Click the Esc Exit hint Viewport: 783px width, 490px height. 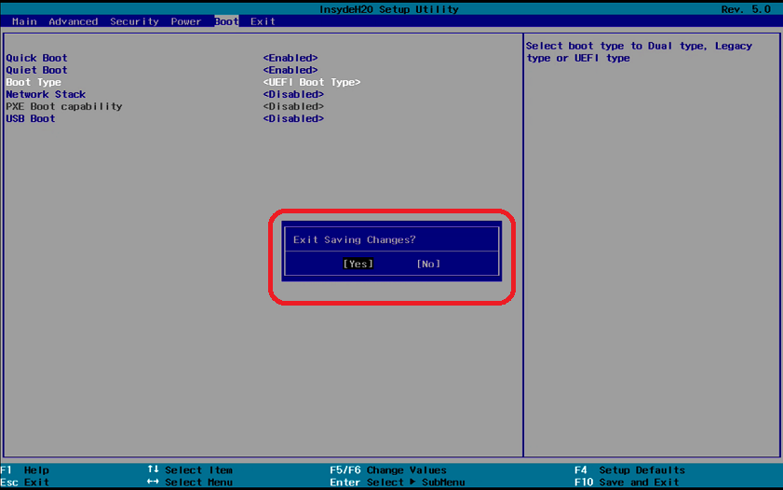pyautogui.click(x=25, y=483)
